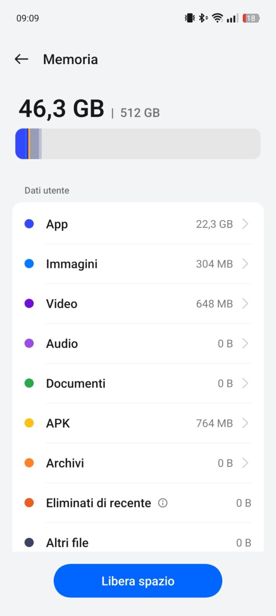Expand the Video row chevron

pyautogui.click(x=245, y=303)
